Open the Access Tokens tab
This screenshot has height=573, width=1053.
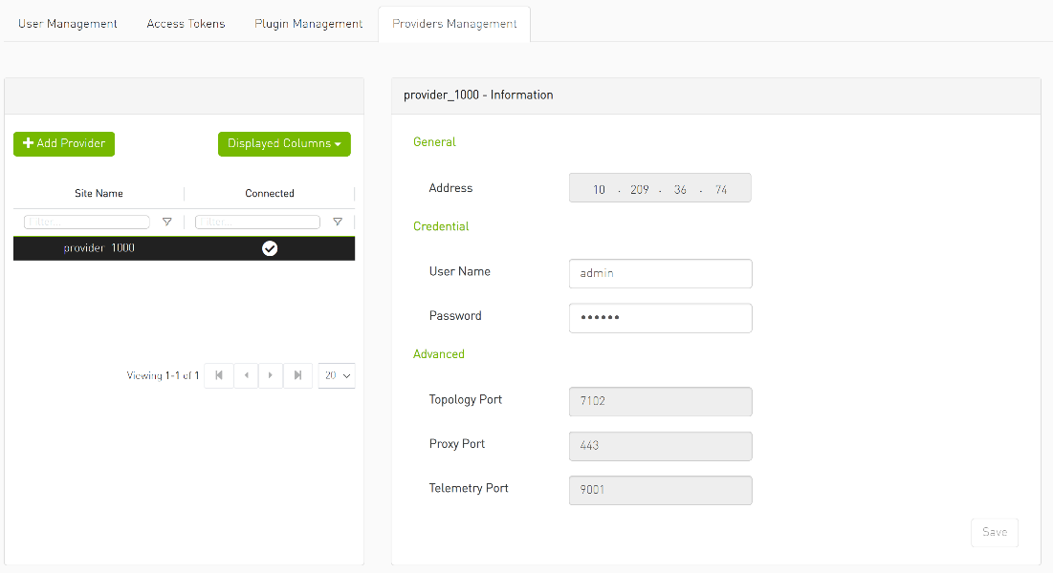click(x=186, y=23)
